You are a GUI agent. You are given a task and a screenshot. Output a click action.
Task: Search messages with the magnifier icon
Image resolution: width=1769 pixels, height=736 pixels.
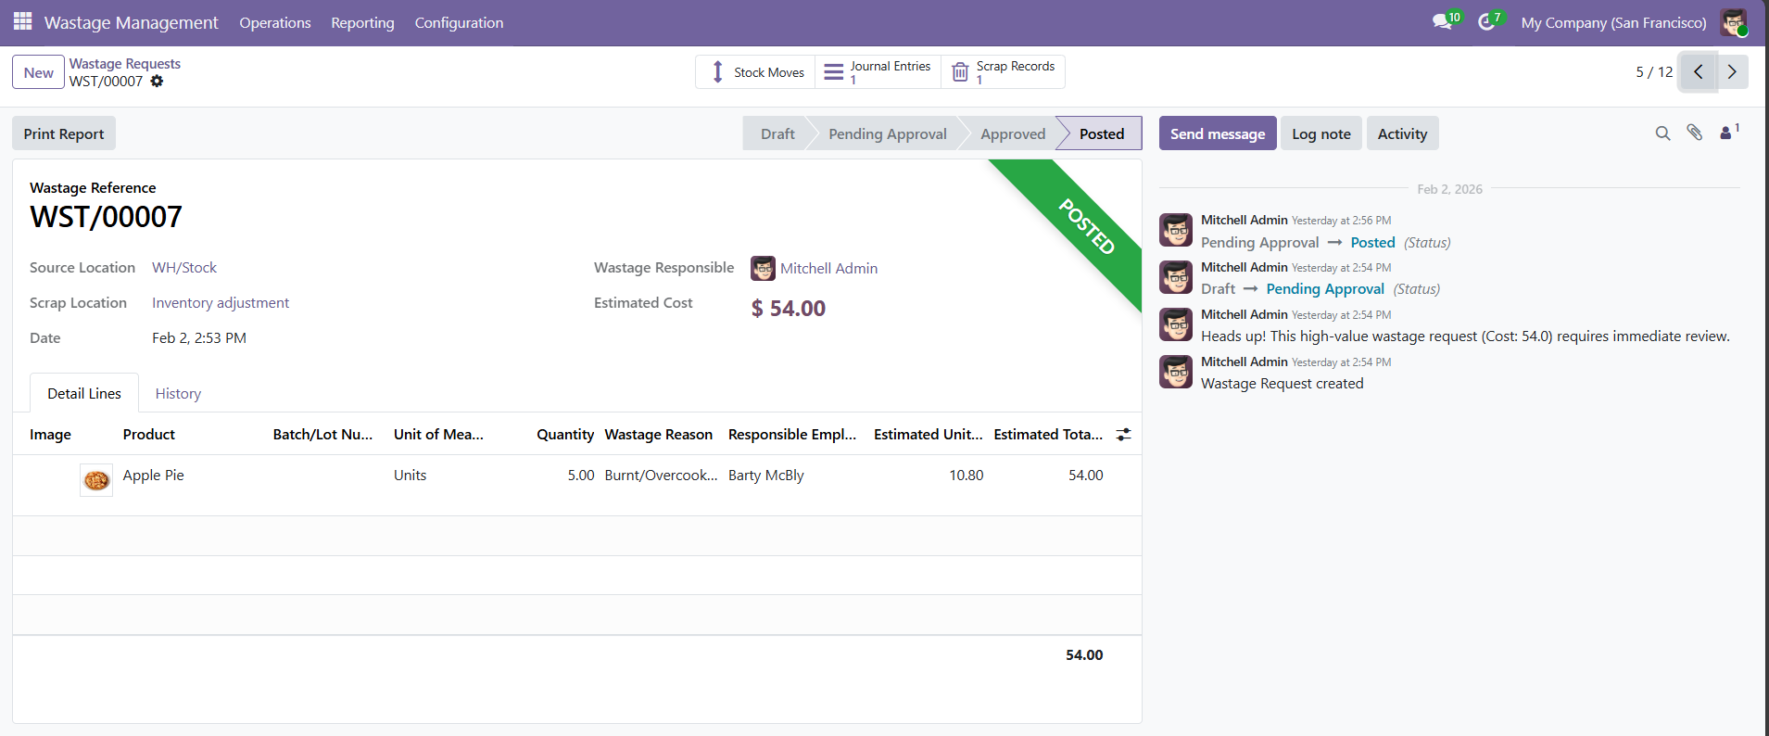(1662, 133)
